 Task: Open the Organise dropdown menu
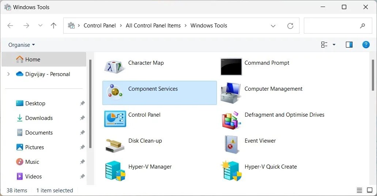pyautogui.click(x=22, y=45)
